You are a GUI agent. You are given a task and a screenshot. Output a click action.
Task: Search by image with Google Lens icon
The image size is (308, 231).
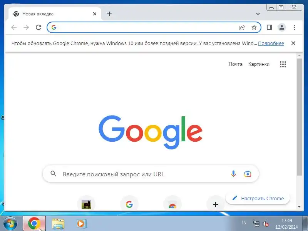coord(248,174)
